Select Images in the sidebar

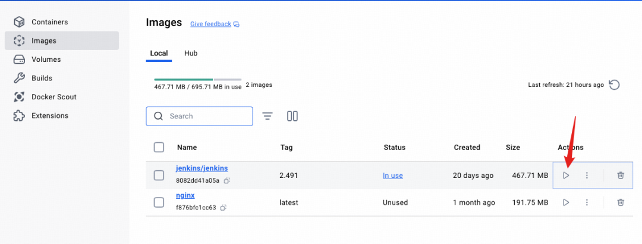click(61, 40)
